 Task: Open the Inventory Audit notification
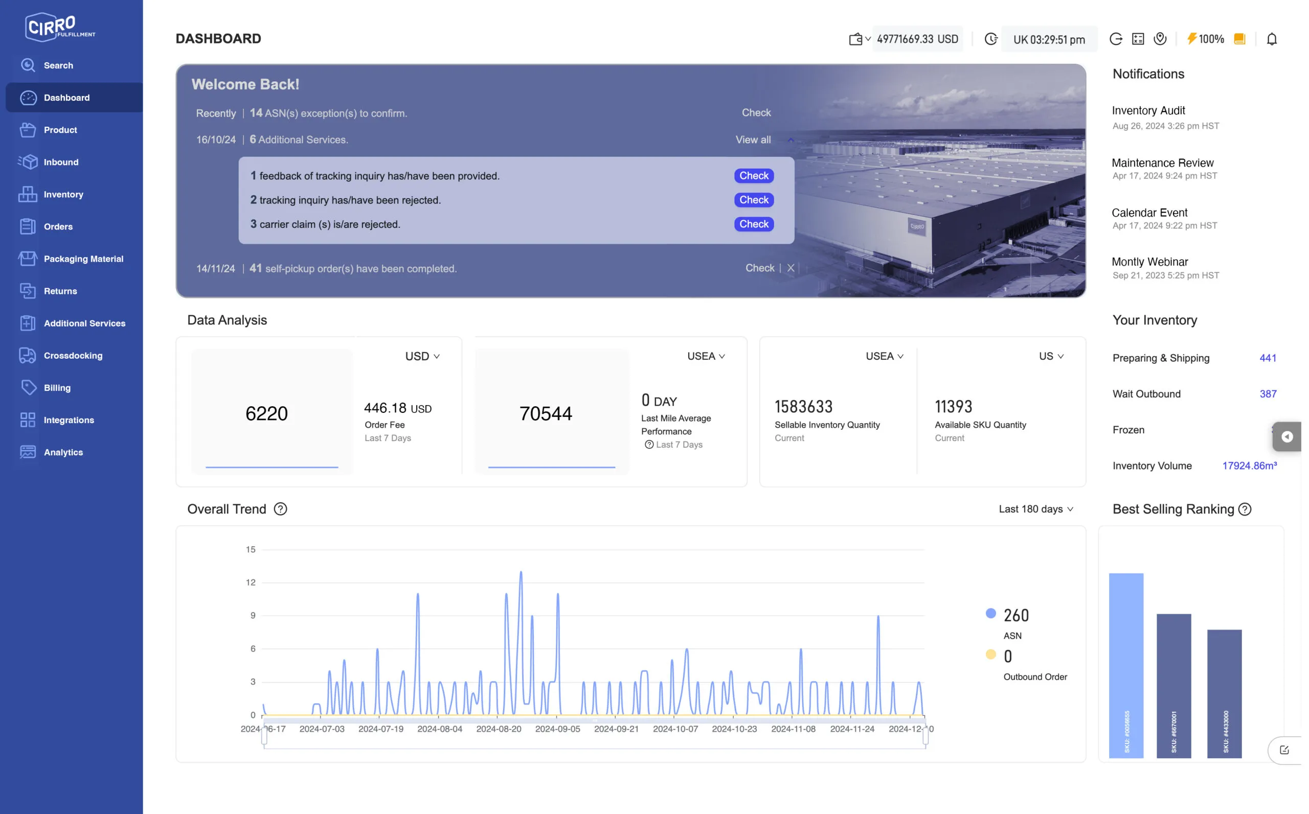(1148, 110)
